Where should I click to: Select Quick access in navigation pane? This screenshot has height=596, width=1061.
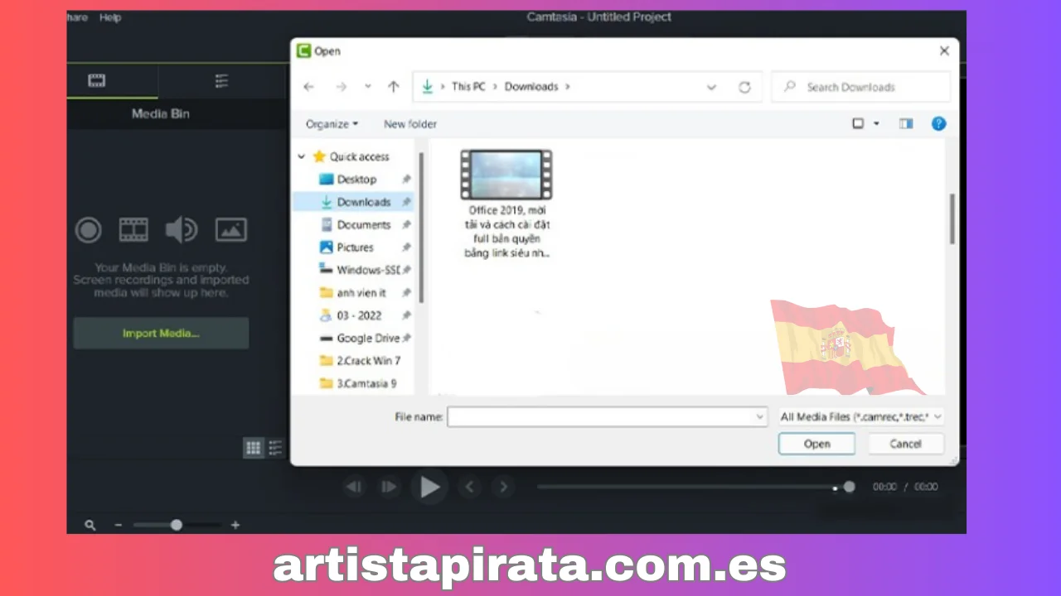pyautogui.click(x=359, y=156)
